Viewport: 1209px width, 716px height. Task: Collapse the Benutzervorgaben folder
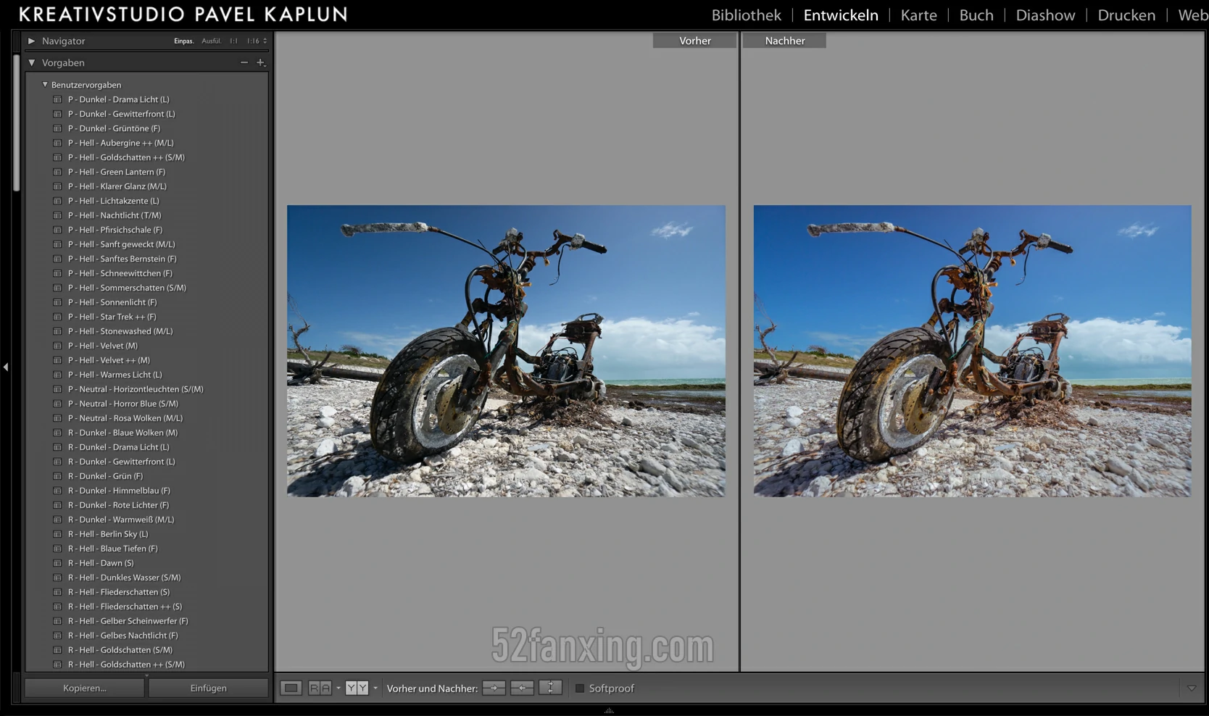click(x=45, y=85)
